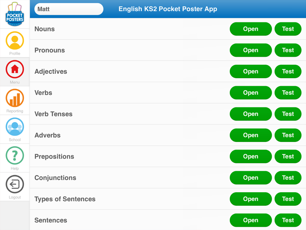The width and height of the screenshot is (306, 230).
Task: Open the Sentences poster
Action: (251, 220)
